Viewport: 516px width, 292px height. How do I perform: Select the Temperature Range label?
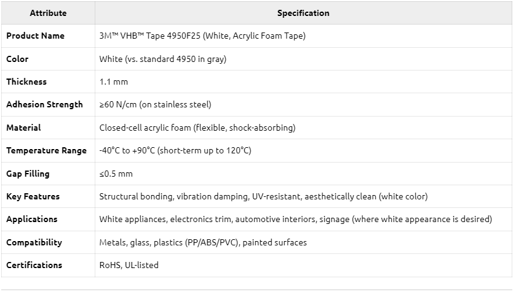(x=46, y=150)
